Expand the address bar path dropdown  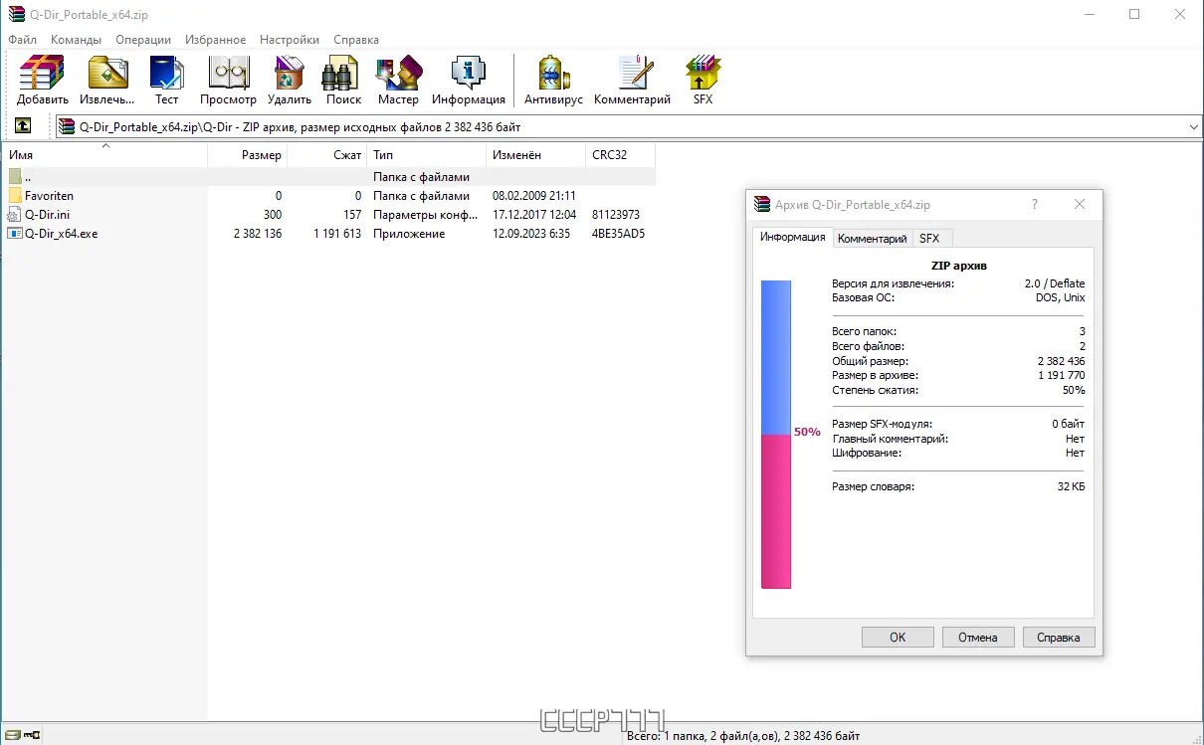click(x=1194, y=127)
